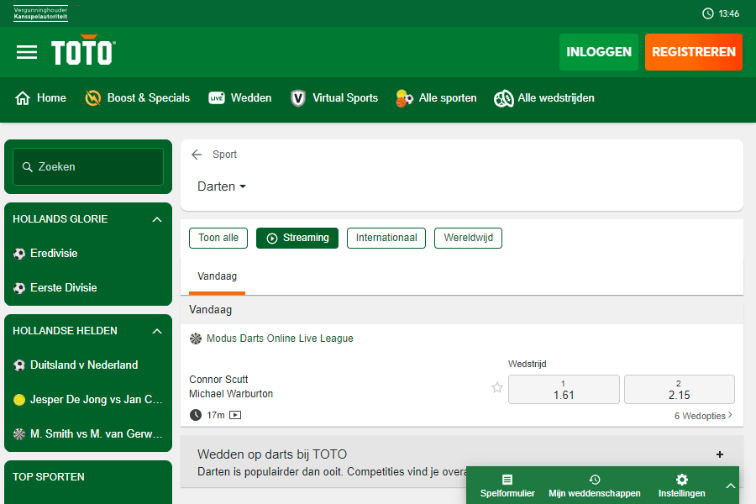The height and width of the screenshot is (504, 756).
Task: Click the REGISTREREN button
Action: (x=694, y=52)
